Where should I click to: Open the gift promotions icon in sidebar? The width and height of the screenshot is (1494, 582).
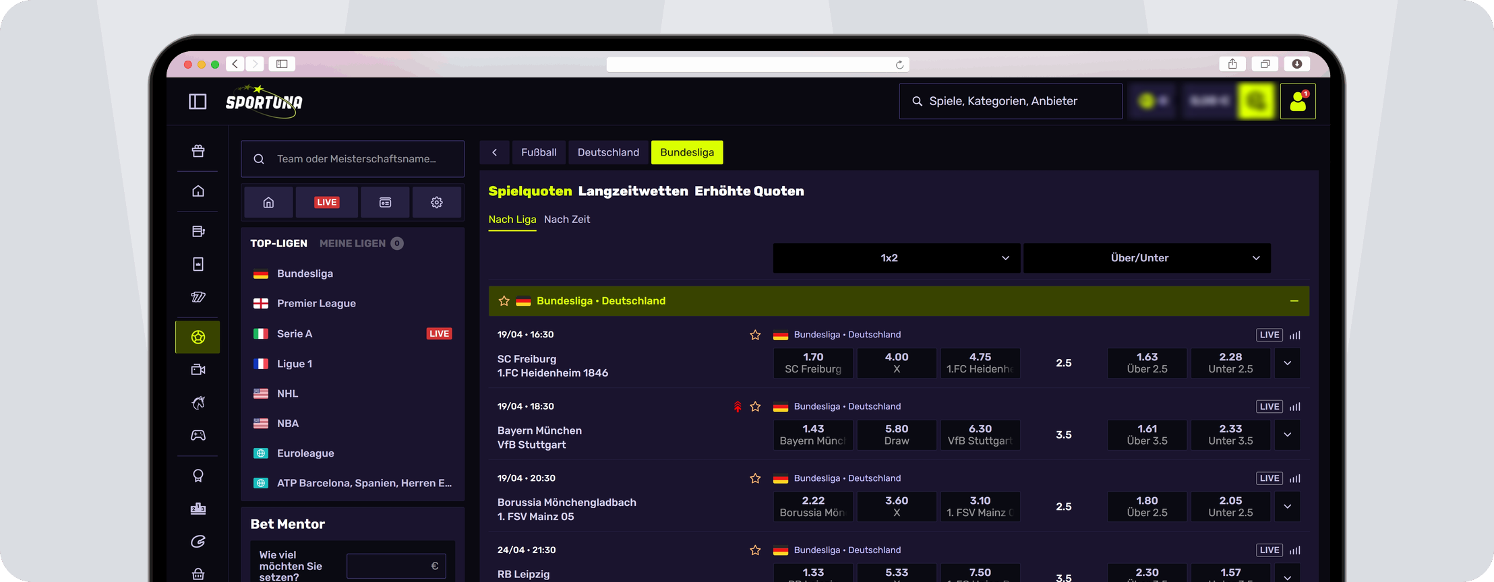(198, 151)
